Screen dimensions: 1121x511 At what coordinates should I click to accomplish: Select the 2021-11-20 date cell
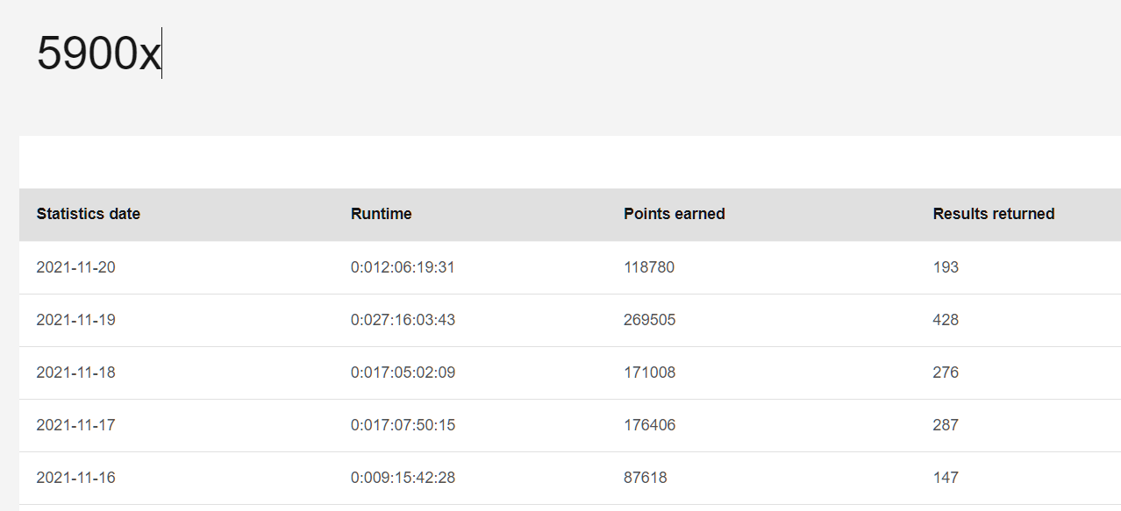tap(75, 267)
